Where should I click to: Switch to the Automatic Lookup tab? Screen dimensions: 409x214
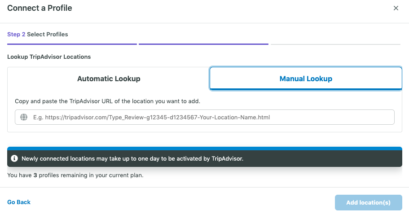coord(109,79)
